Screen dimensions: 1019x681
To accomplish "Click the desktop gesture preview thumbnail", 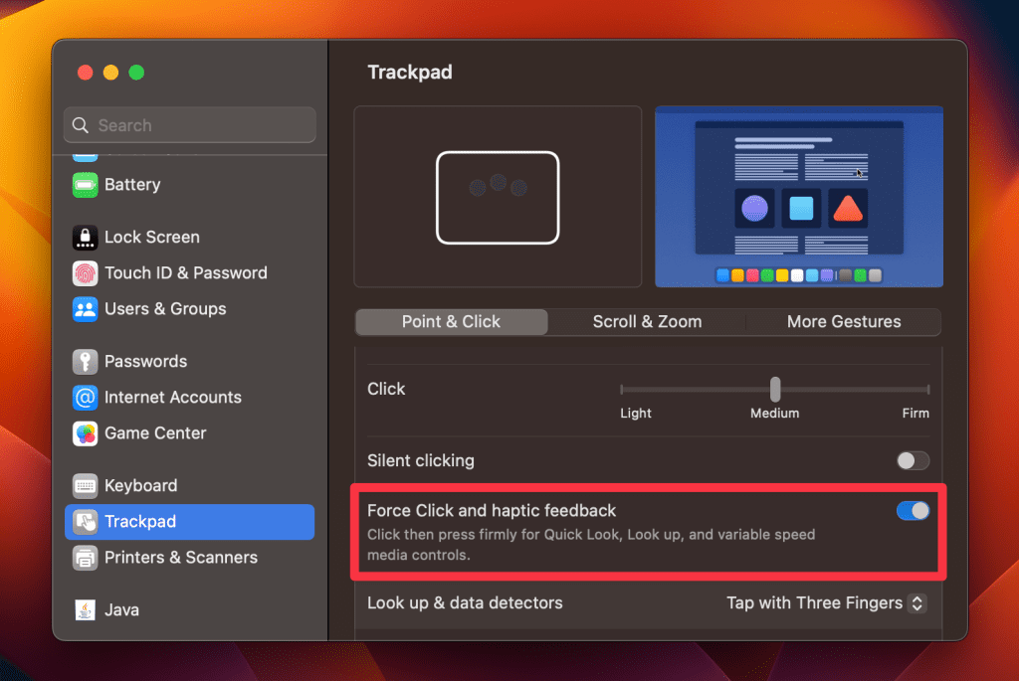I will [798, 197].
